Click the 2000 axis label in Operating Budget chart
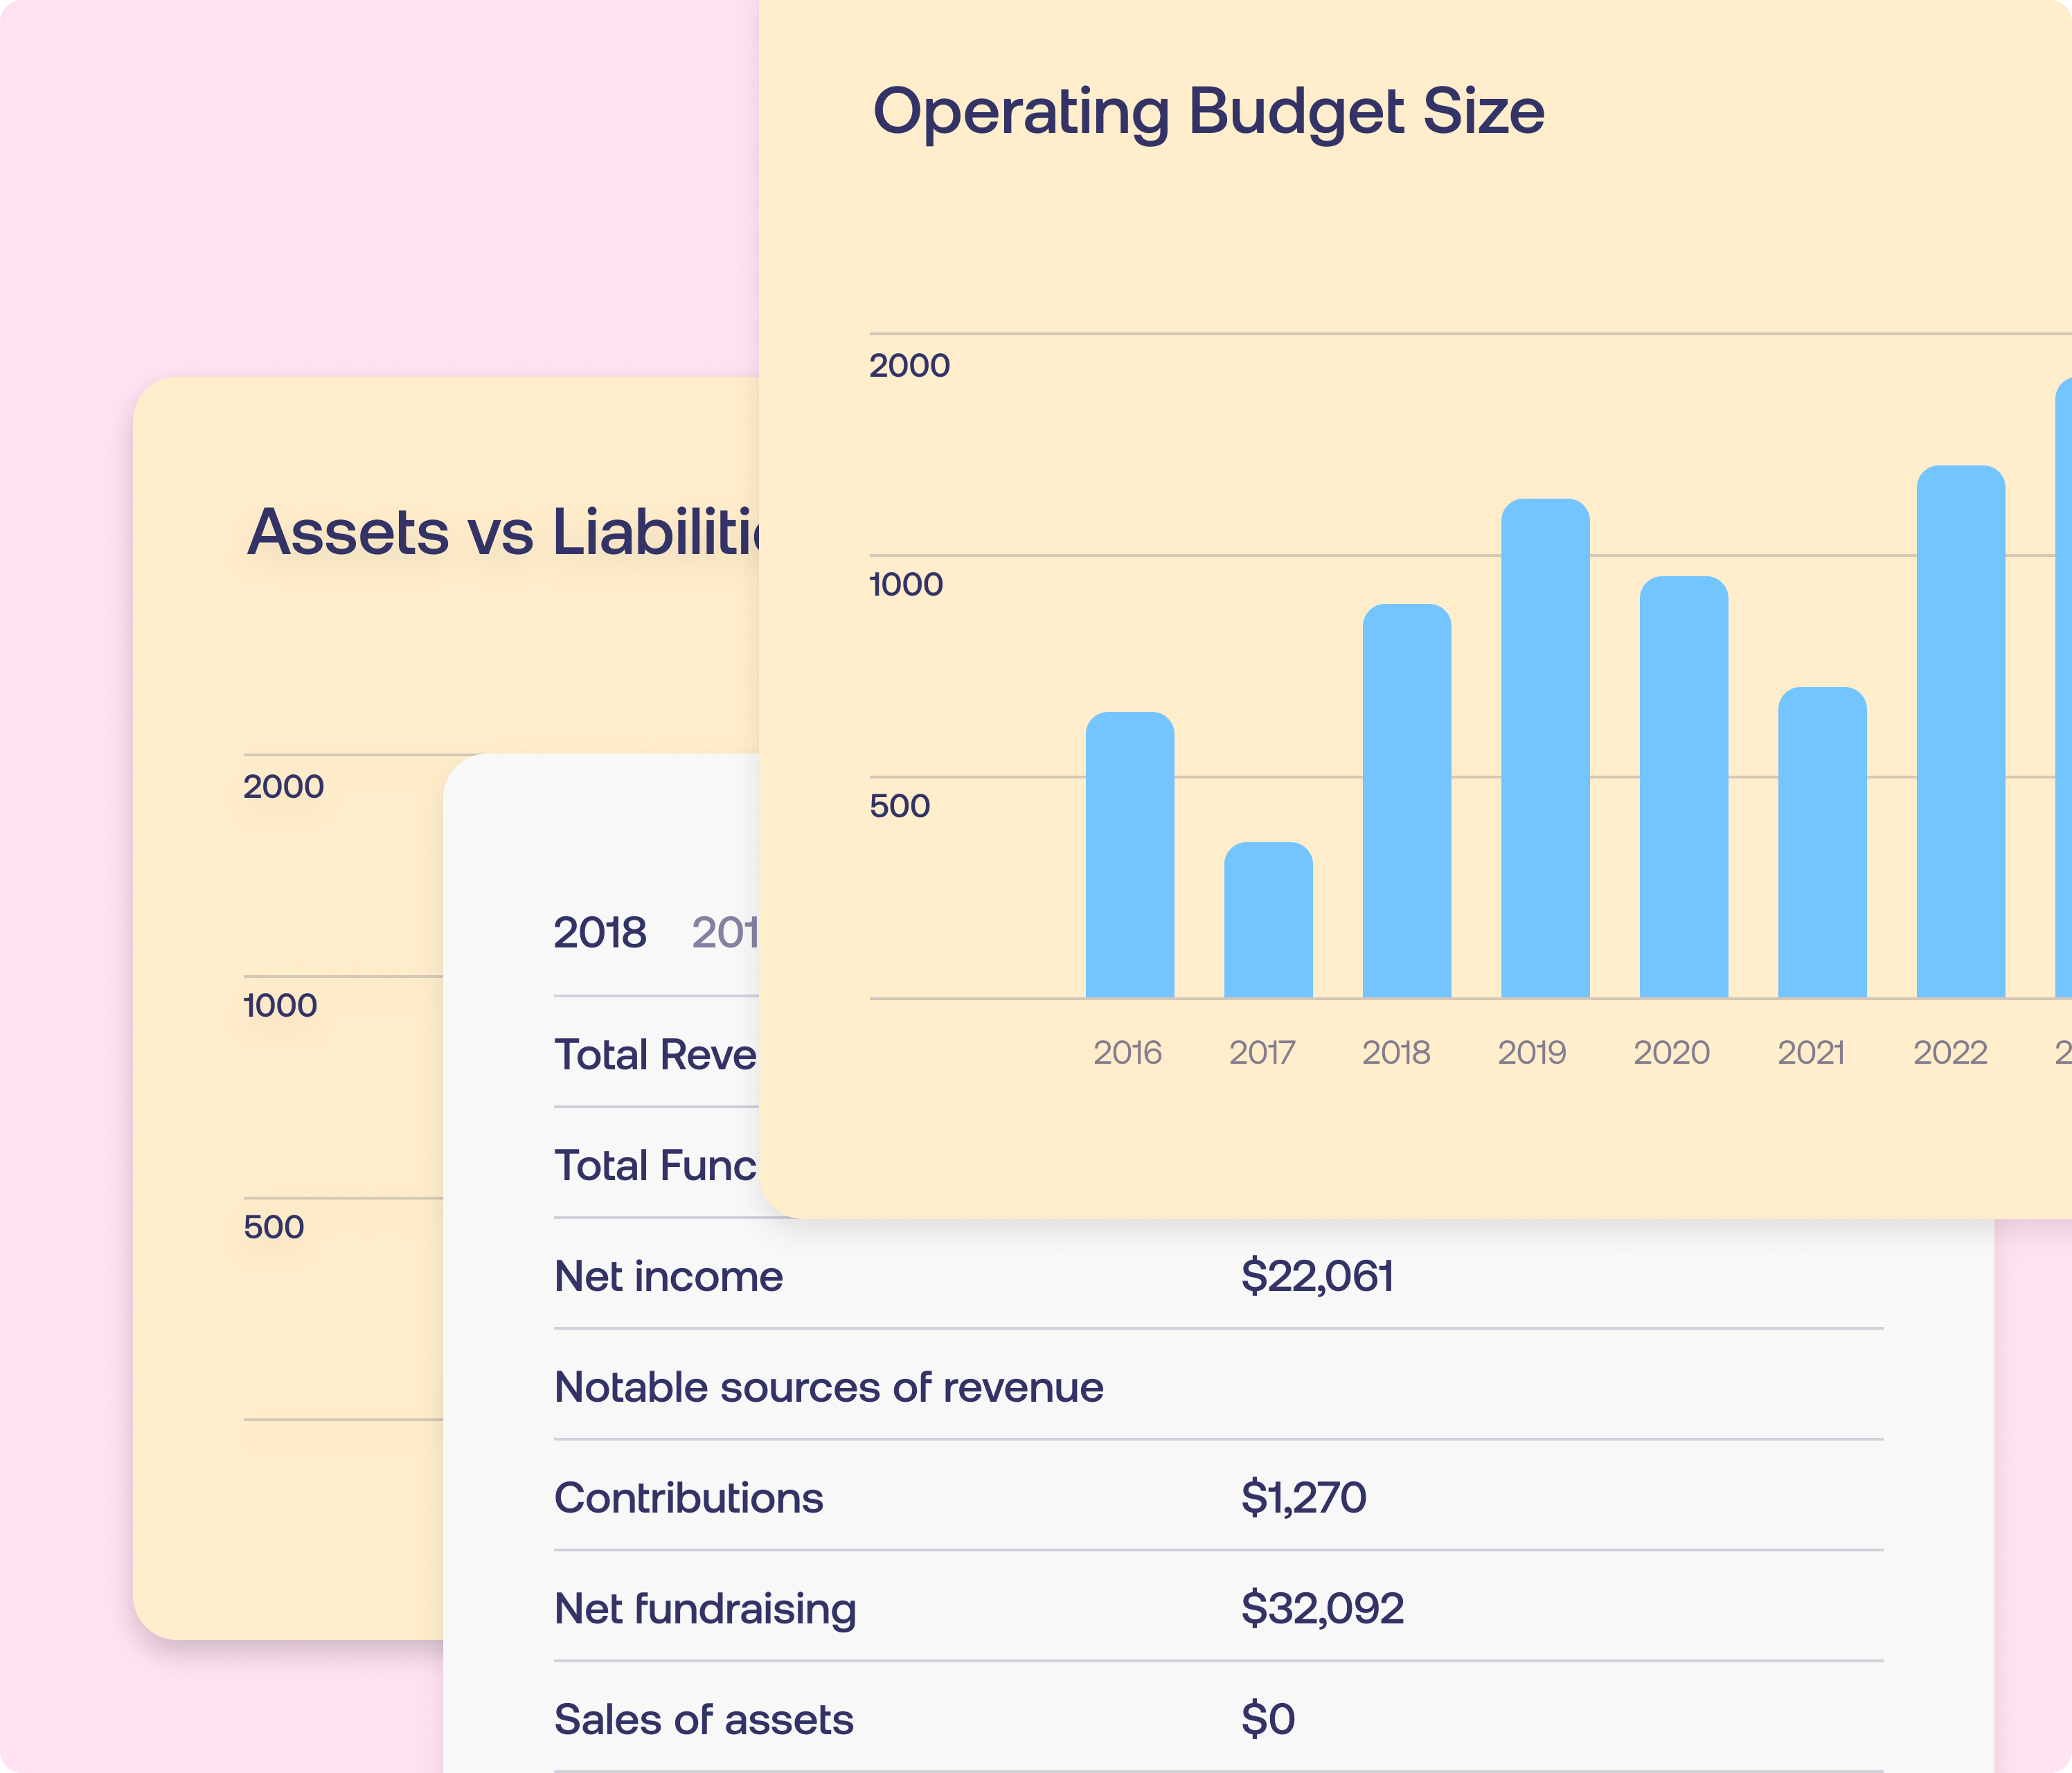Image resolution: width=2072 pixels, height=1773 pixels. [909, 366]
